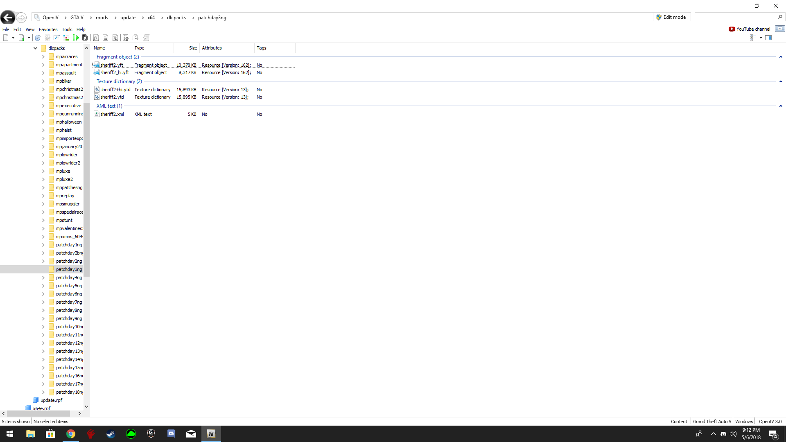The width and height of the screenshot is (786, 442).
Task: Toggle Edit mode
Action: tap(671, 17)
